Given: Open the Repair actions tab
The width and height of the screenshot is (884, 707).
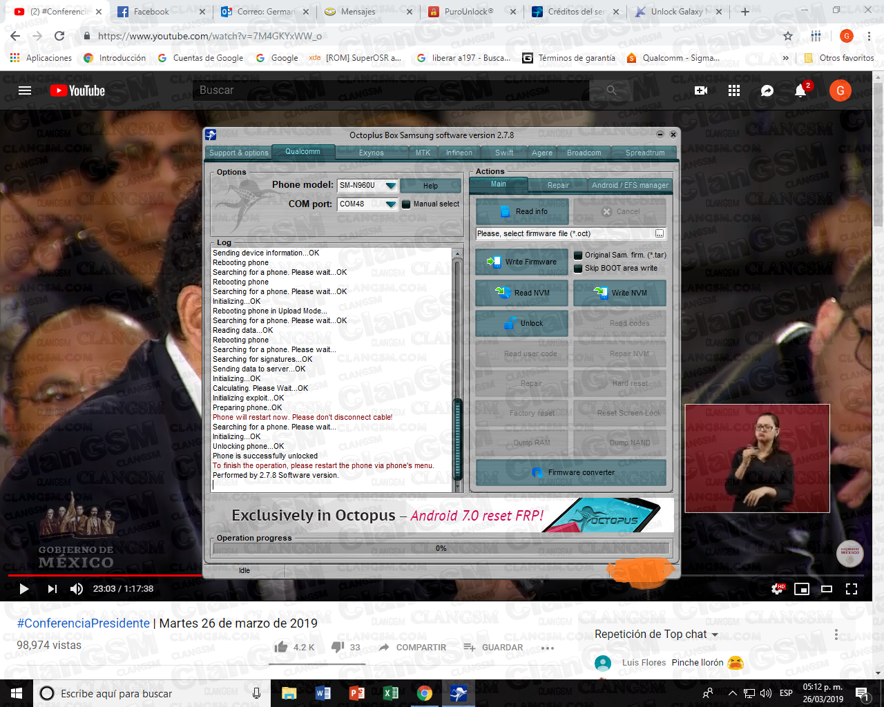Looking at the screenshot, I should coord(558,185).
